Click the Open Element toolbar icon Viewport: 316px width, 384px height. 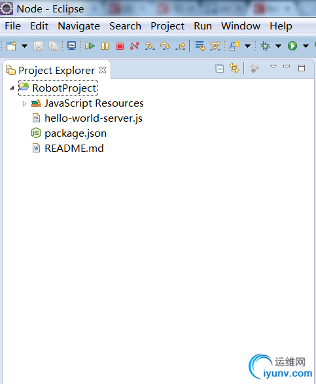(234, 46)
